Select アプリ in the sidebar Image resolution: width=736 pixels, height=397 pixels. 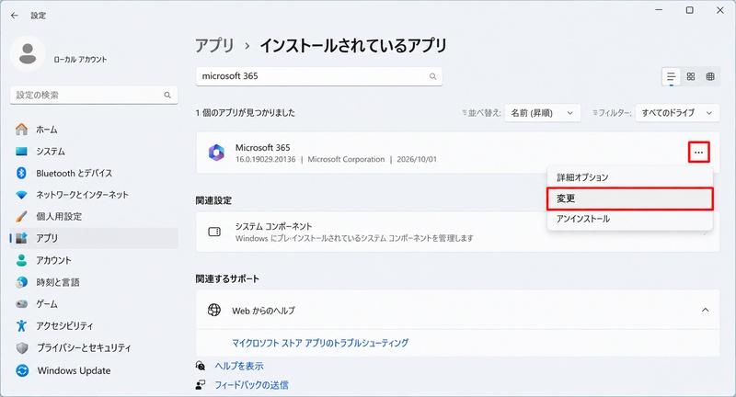[x=94, y=238]
